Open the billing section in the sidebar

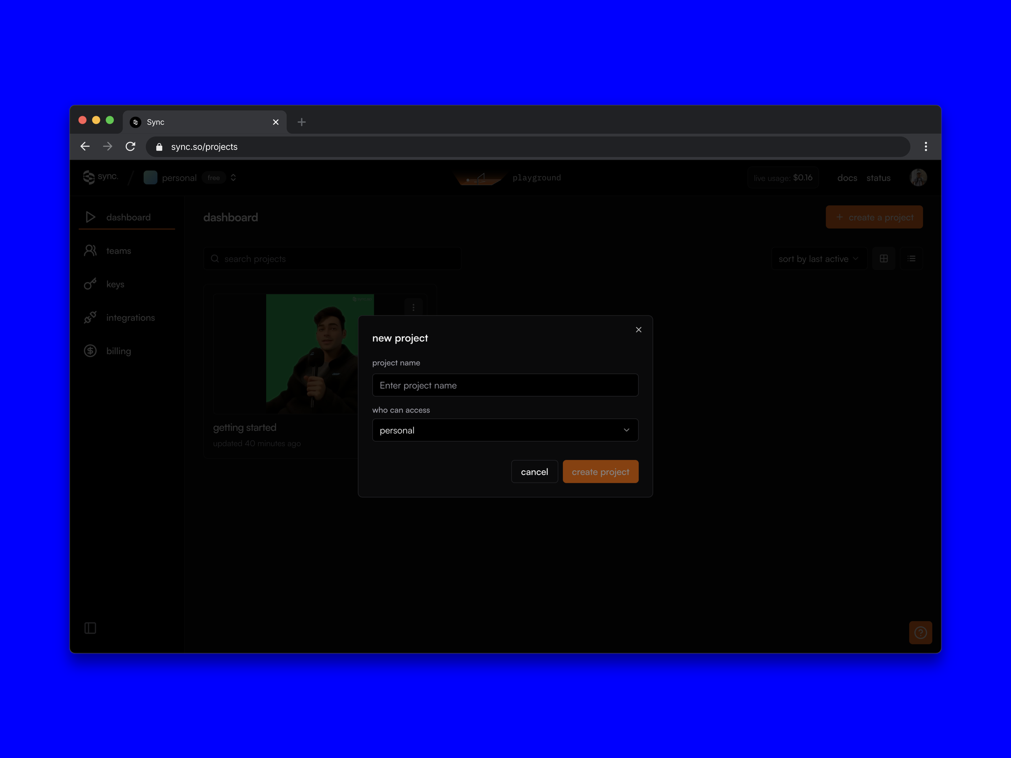(x=119, y=350)
